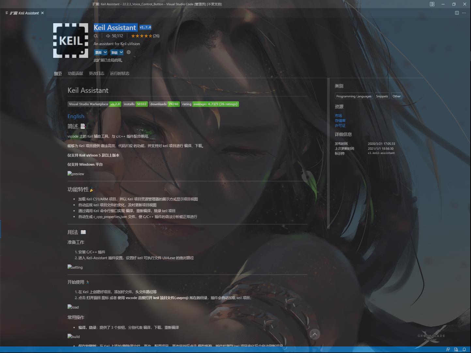The image size is (471, 353).
Task: Click the downloads 74740 badge
Action: coord(165,104)
